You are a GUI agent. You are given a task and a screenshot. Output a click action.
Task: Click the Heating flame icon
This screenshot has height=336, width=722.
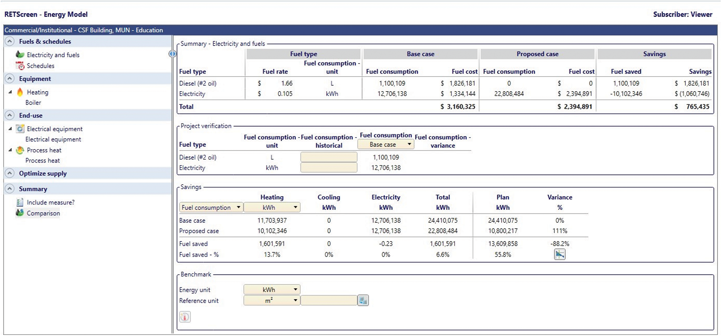point(20,92)
